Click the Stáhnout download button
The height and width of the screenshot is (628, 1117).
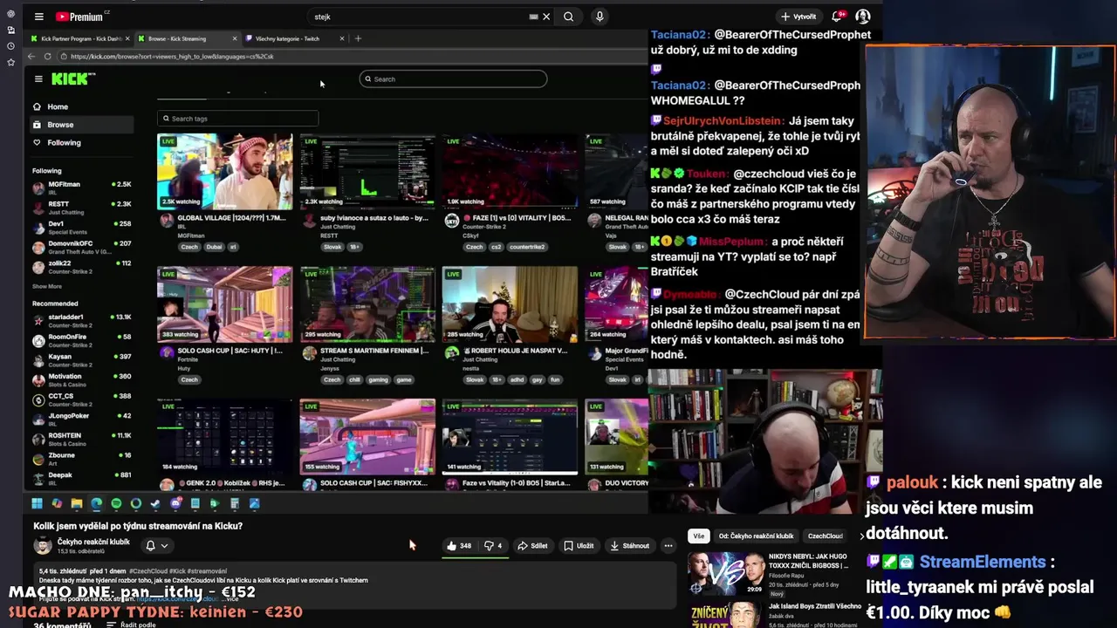(629, 546)
